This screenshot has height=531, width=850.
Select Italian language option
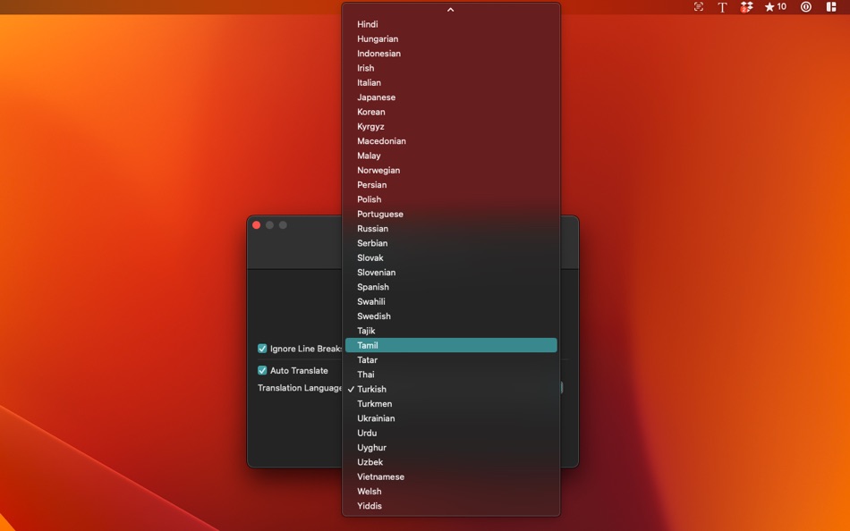coord(451,83)
